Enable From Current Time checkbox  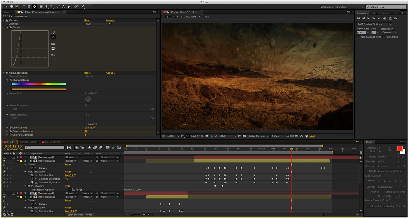358,37
